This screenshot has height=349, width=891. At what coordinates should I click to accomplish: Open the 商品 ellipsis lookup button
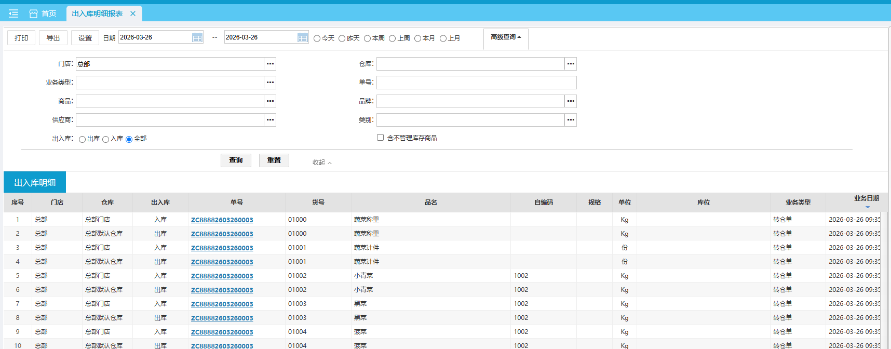click(x=270, y=101)
